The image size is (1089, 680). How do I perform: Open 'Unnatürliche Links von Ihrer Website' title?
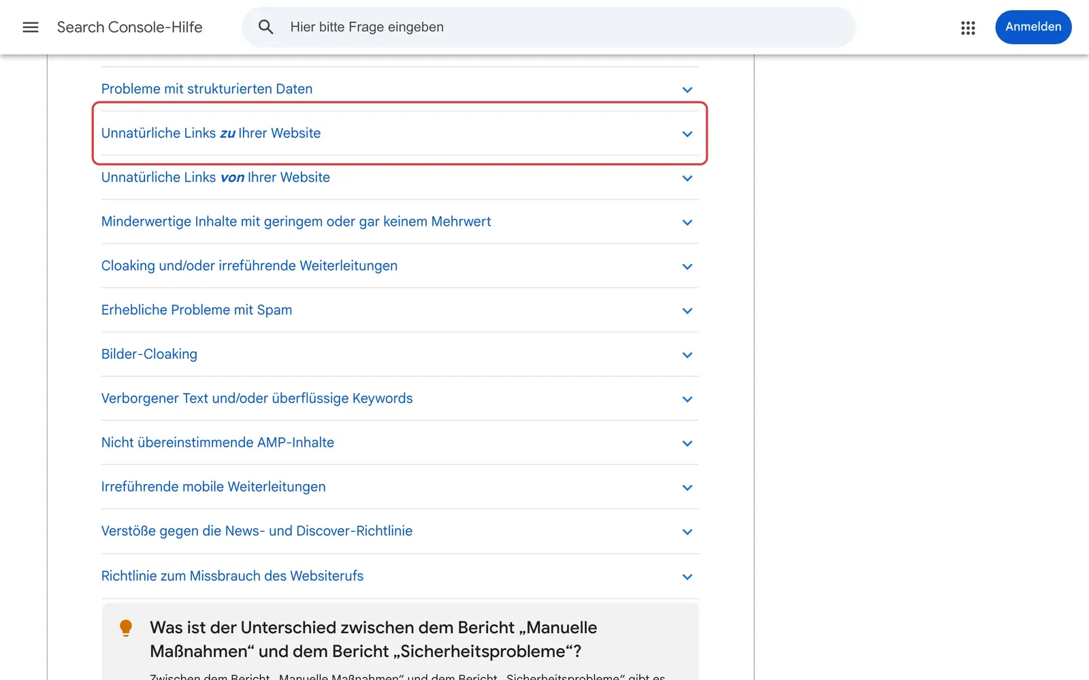point(216,177)
